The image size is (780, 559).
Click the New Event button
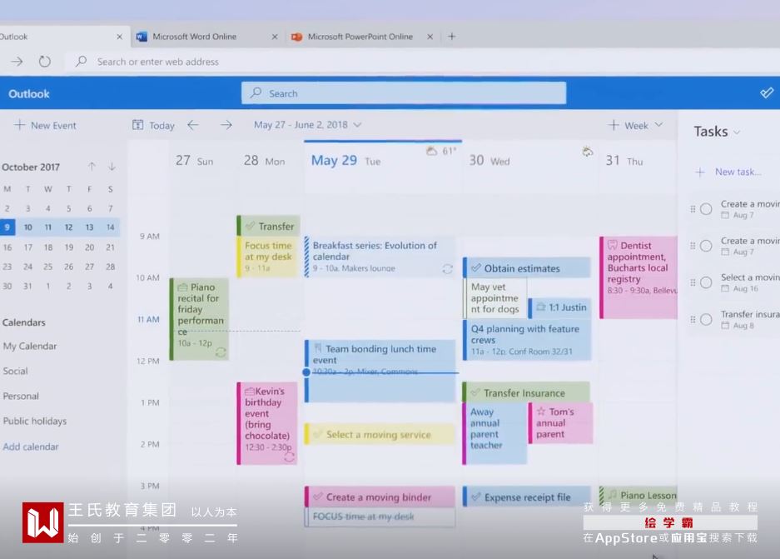tap(45, 125)
